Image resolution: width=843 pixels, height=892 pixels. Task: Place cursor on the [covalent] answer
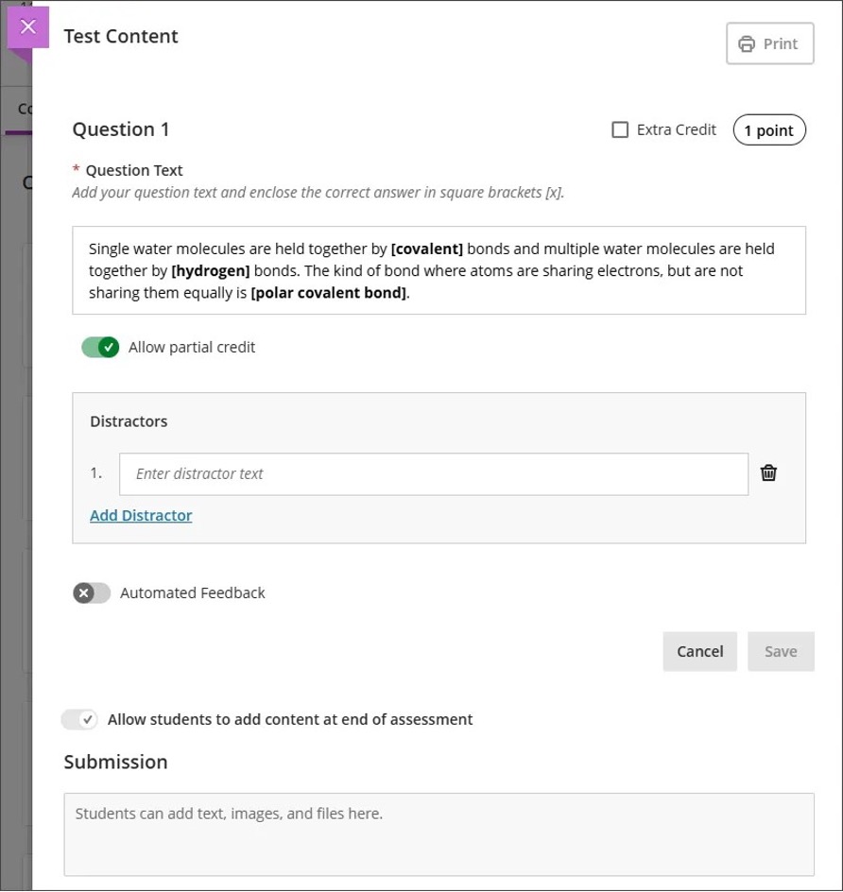click(x=426, y=249)
